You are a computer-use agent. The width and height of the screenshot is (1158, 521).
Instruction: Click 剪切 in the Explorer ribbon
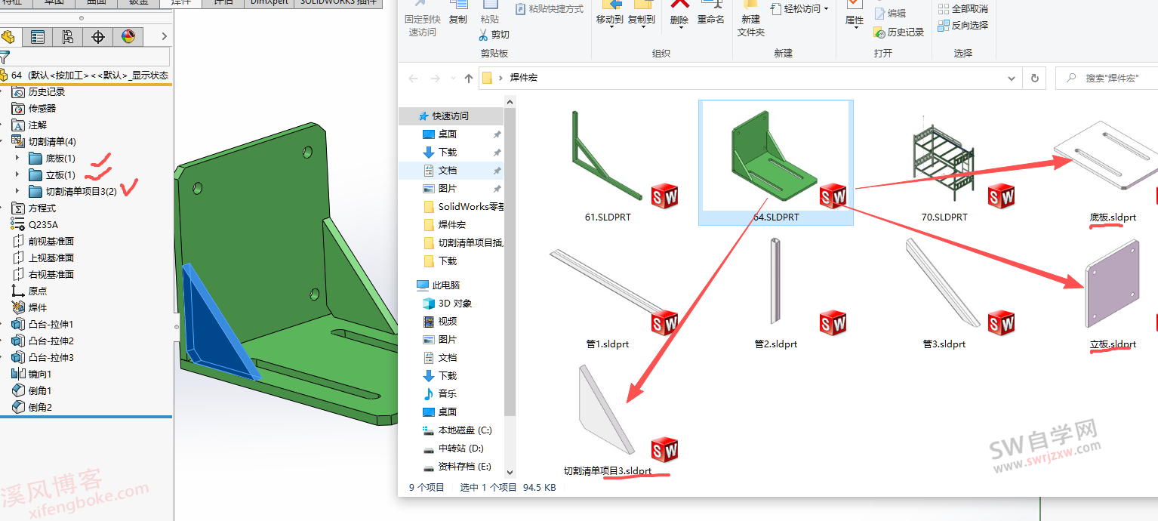494,35
